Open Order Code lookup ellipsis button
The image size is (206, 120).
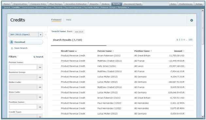pos(40,87)
